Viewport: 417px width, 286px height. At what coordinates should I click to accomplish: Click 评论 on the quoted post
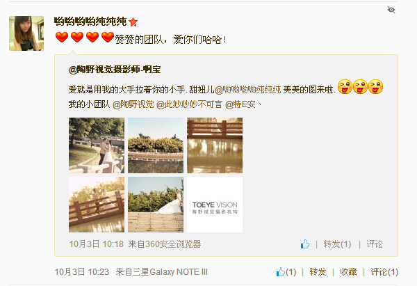[375, 244]
